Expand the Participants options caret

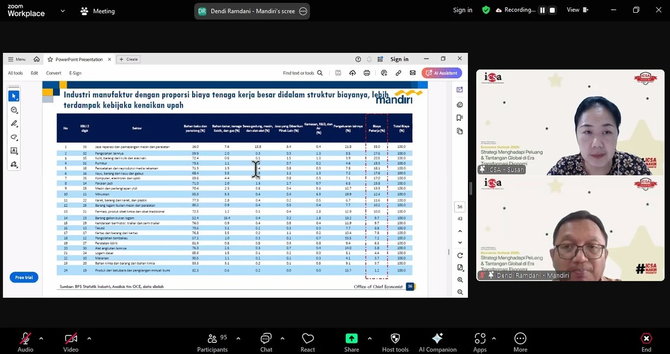pos(237,338)
